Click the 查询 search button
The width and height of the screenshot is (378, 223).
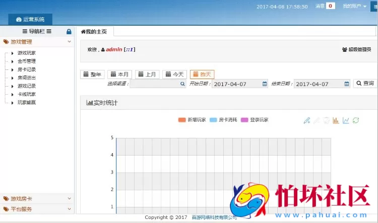[365, 84]
